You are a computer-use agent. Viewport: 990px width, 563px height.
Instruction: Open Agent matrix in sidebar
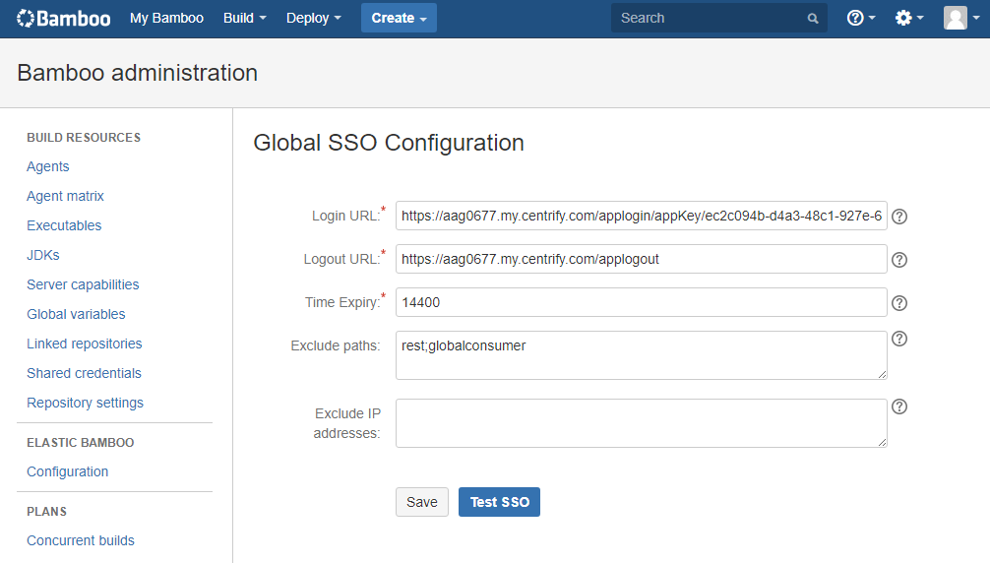point(65,196)
